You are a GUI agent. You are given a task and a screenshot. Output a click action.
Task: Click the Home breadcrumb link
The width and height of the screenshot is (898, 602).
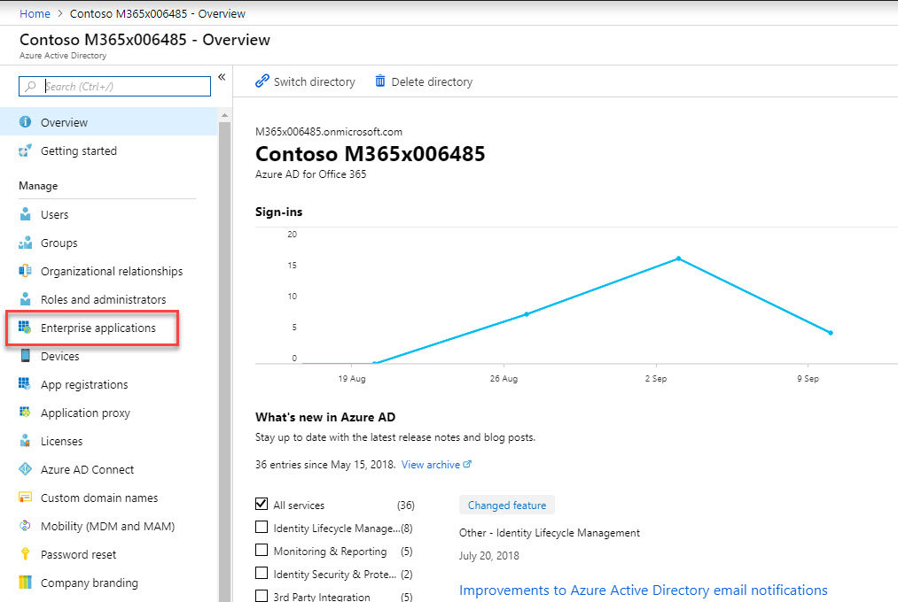click(35, 13)
